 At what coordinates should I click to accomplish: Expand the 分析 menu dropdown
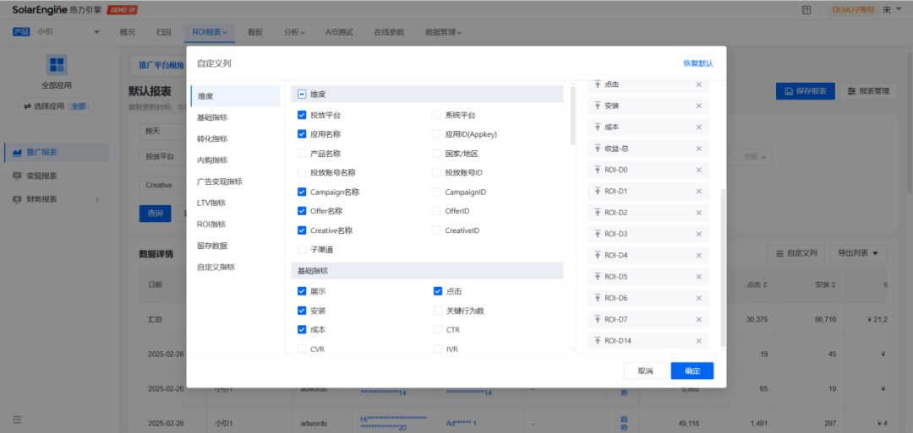point(295,33)
